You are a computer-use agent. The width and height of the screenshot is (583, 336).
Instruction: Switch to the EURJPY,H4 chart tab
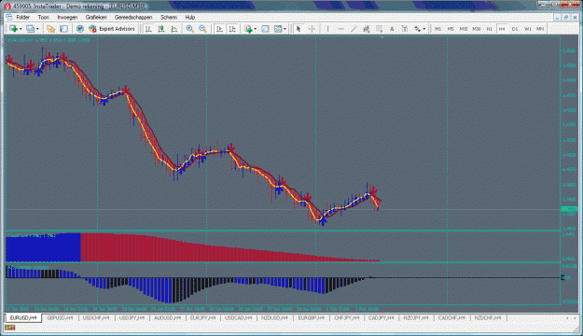coord(203,318)
